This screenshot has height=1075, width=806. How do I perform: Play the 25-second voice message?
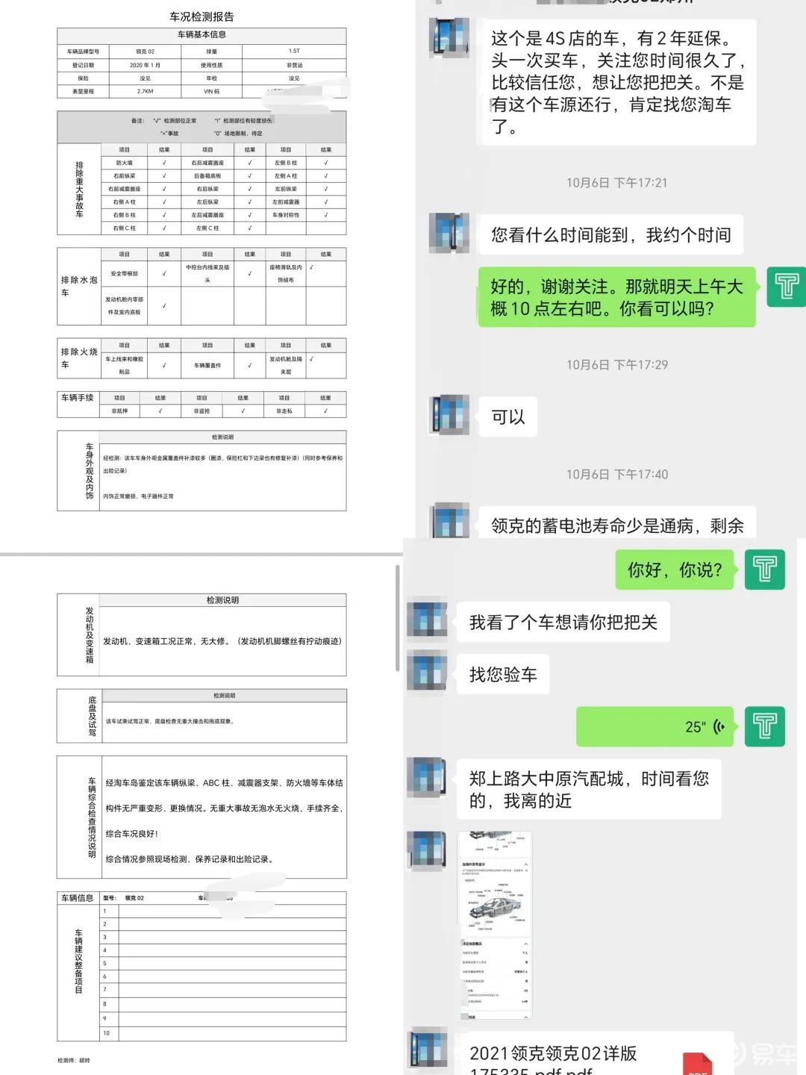pos(655,727)
